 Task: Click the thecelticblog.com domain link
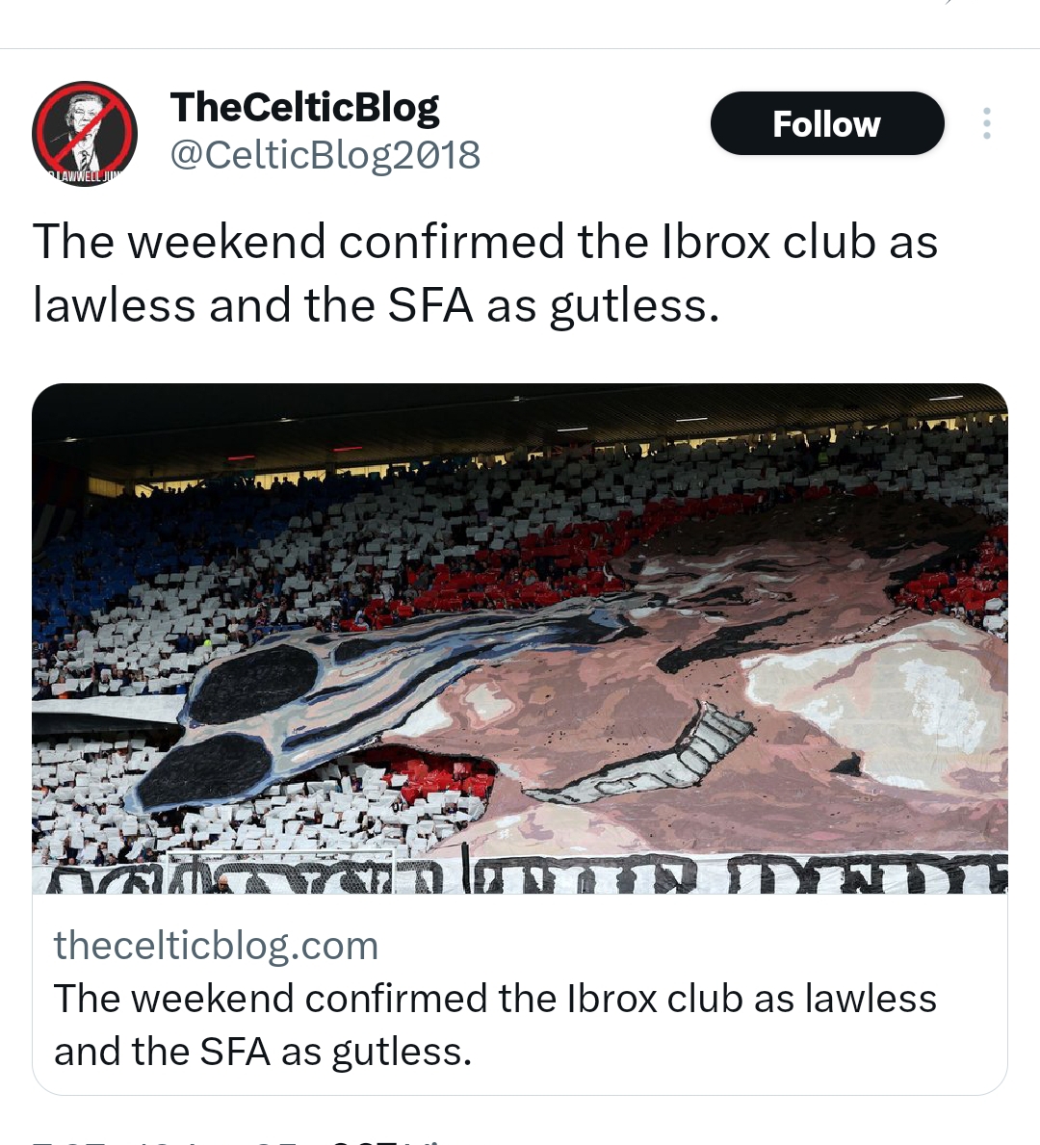click(x=216, y=945)
